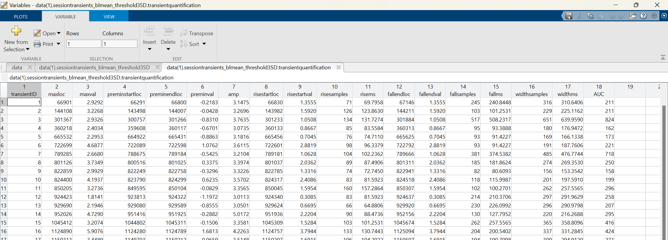The height and width of the screenshot is (240, 668).
Task: Expand the Open dropdown arrow
Action: tap(59, 33)
